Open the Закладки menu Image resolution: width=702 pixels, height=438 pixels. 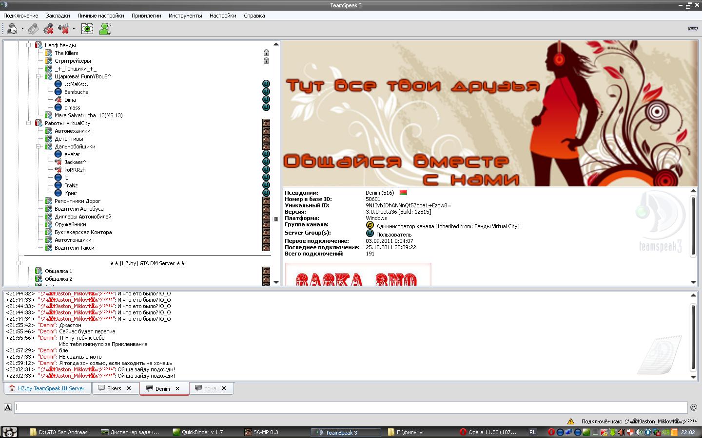(58, 16)
